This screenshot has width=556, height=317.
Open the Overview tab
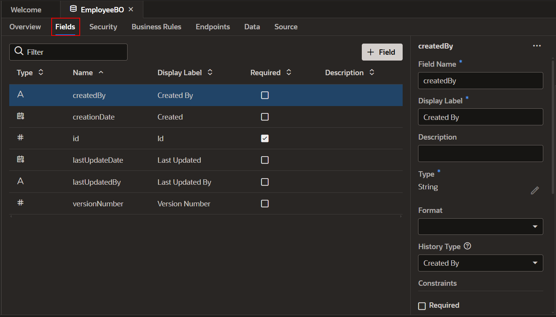25,27
